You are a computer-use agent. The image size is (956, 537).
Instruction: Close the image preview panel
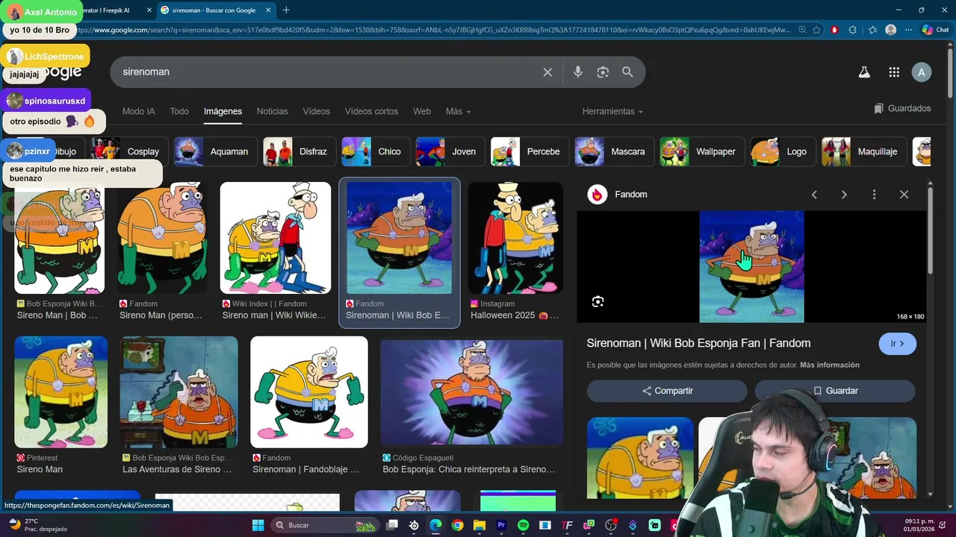[904, 195]
